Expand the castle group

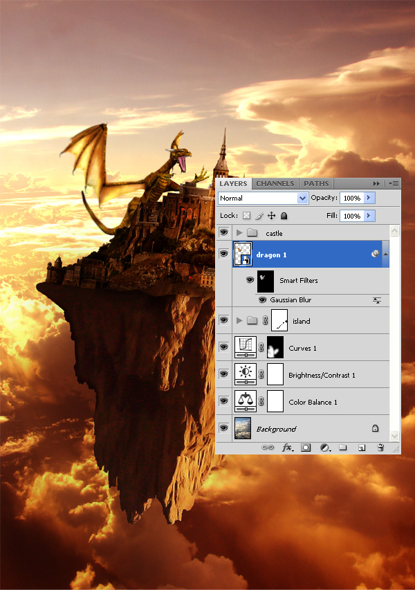click(239, 233)
